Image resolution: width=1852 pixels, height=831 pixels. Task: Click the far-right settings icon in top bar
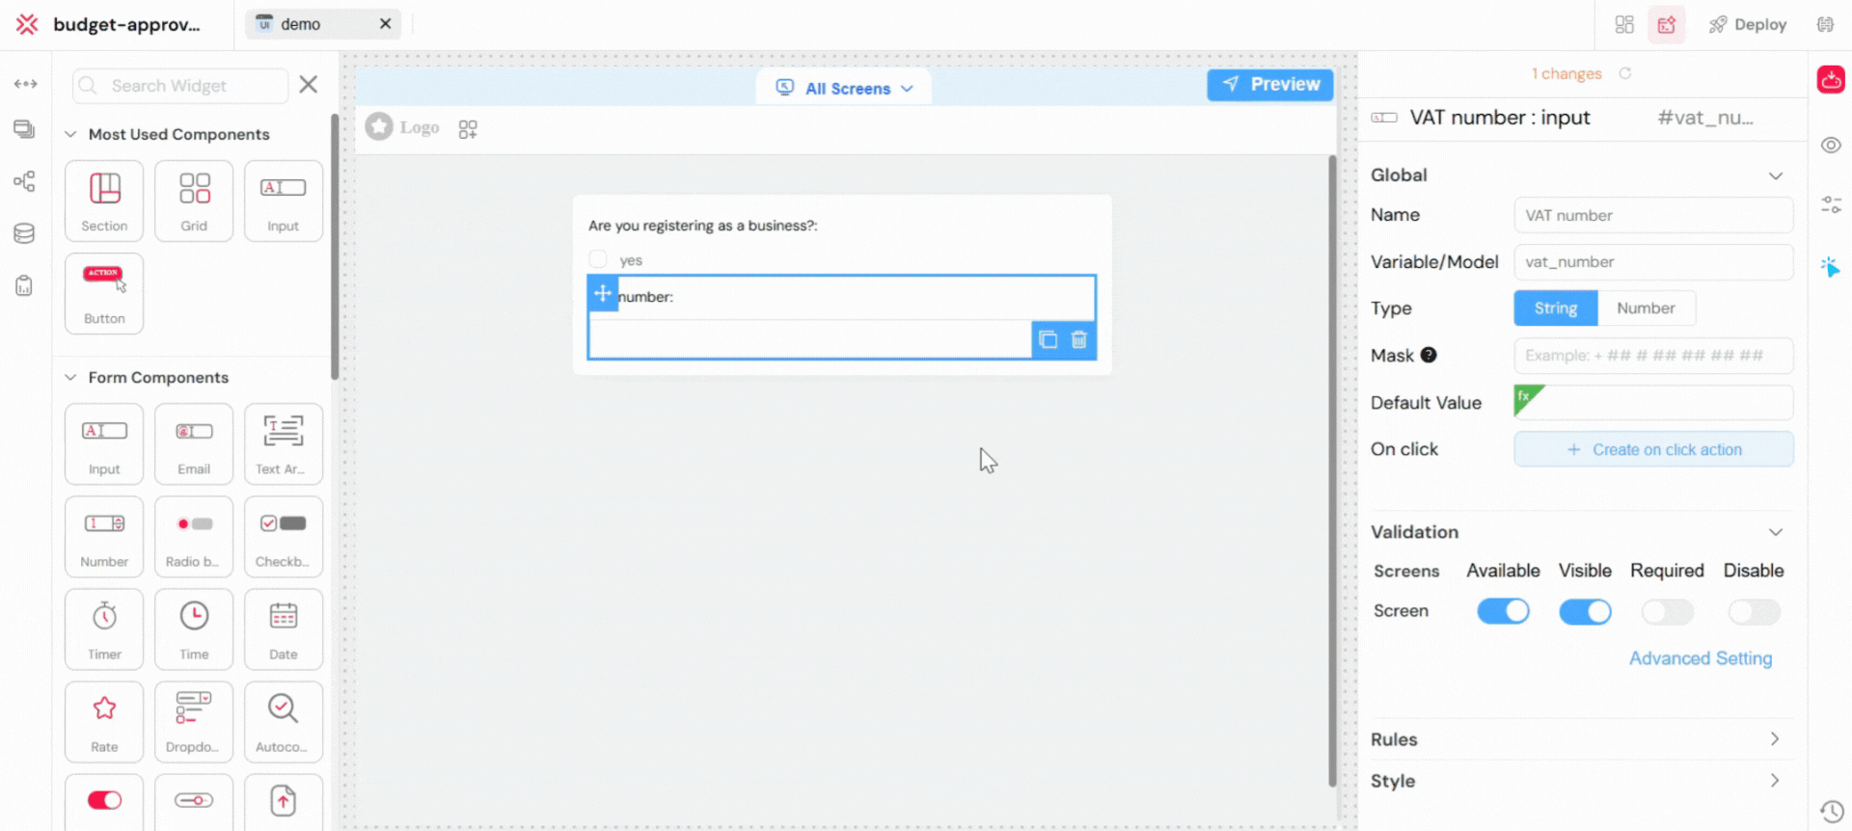pyautogui.click(x=1825, y=24)
